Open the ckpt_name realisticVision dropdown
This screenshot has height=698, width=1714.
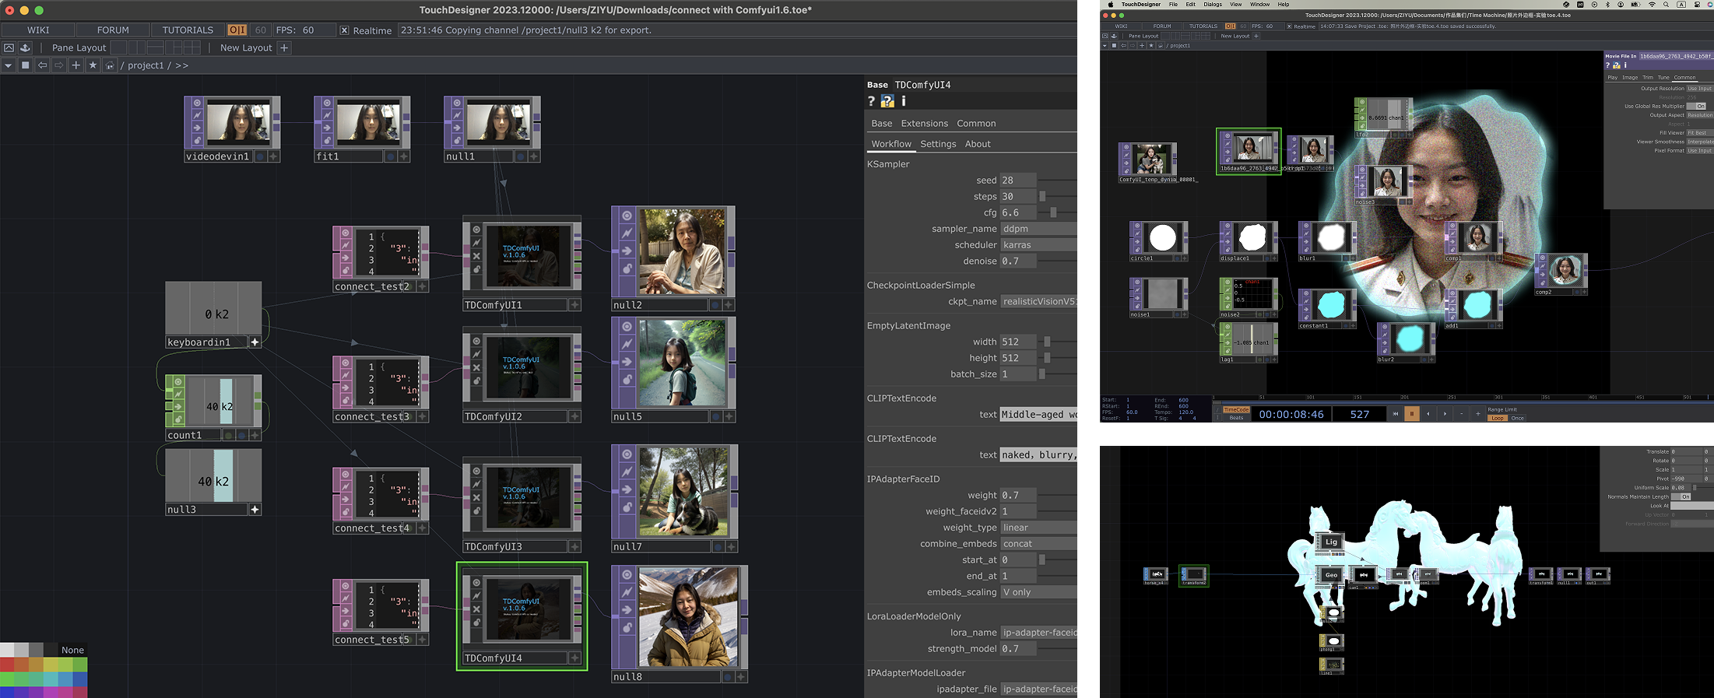(x=1038, y=301)
